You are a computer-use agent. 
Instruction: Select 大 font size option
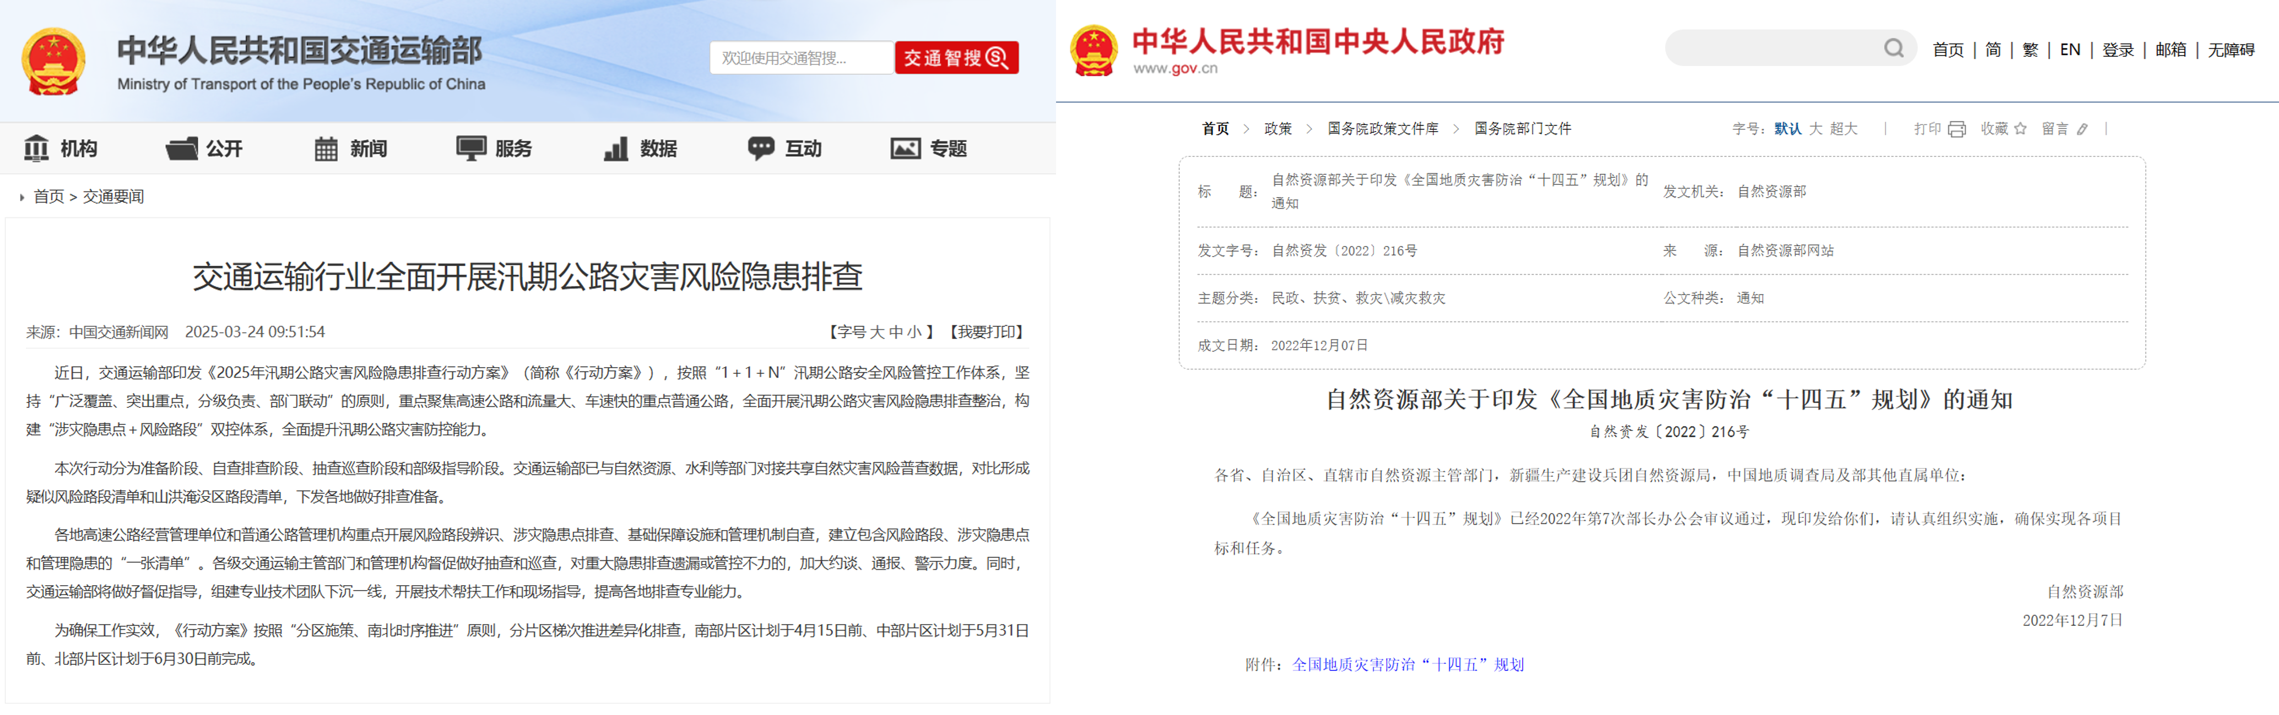tap(1815, 129)
